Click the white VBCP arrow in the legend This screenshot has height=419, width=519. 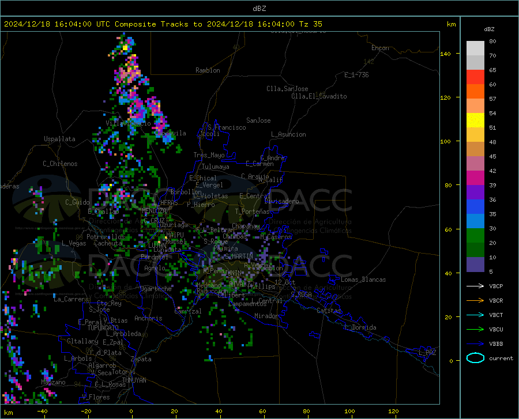[475, 286]
